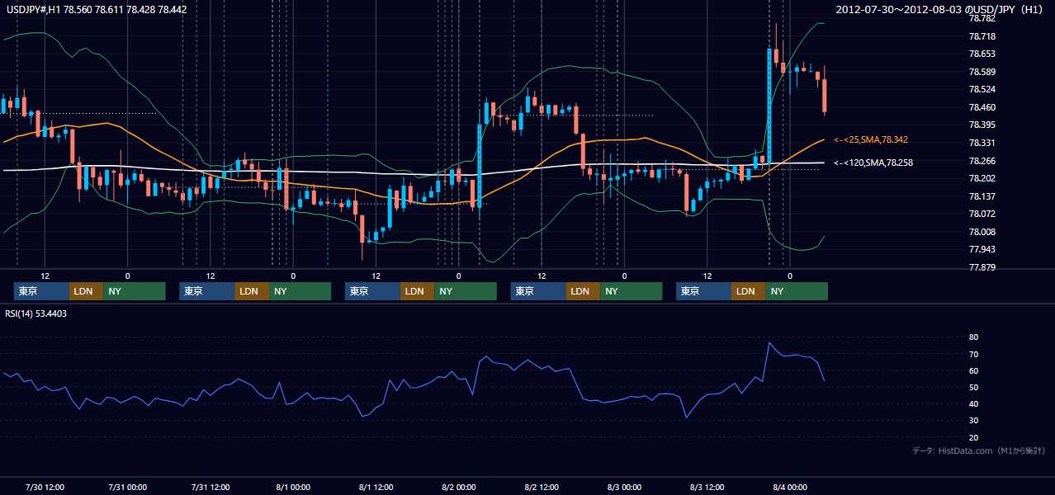Screen dimensions: 1055x495
Task: Click the 8/1 00:00 time axis label
Action: click(x=292, y=487)
